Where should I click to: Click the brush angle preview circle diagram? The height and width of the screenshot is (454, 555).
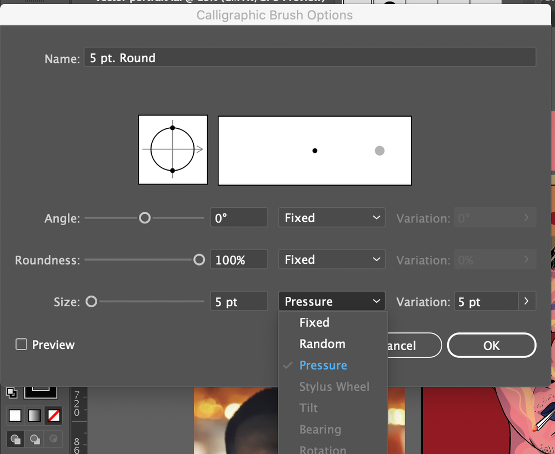[173, 150]
